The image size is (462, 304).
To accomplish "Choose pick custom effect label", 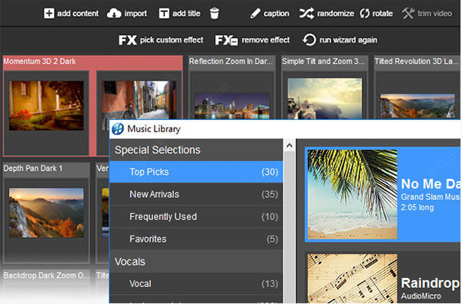I will (172, 40).
